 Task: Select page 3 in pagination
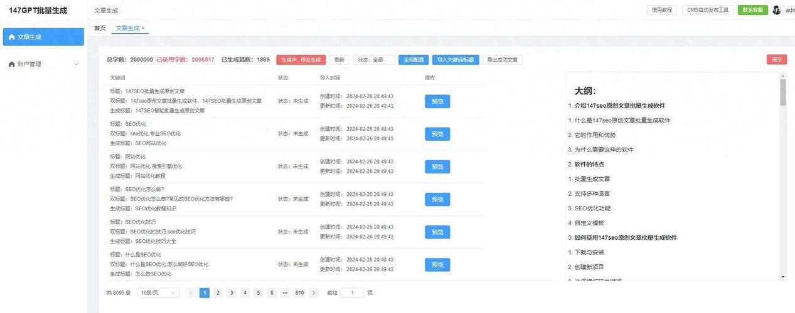coord(232,293)
